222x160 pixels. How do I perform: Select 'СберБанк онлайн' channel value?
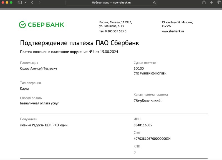pyautogui.click(x=148, y=101)
